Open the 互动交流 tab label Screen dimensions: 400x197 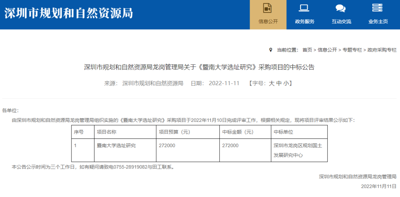tap(341, 21)
